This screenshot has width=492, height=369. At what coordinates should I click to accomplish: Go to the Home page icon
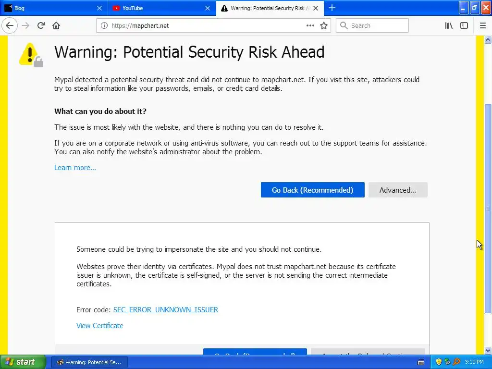pos(56,26)
